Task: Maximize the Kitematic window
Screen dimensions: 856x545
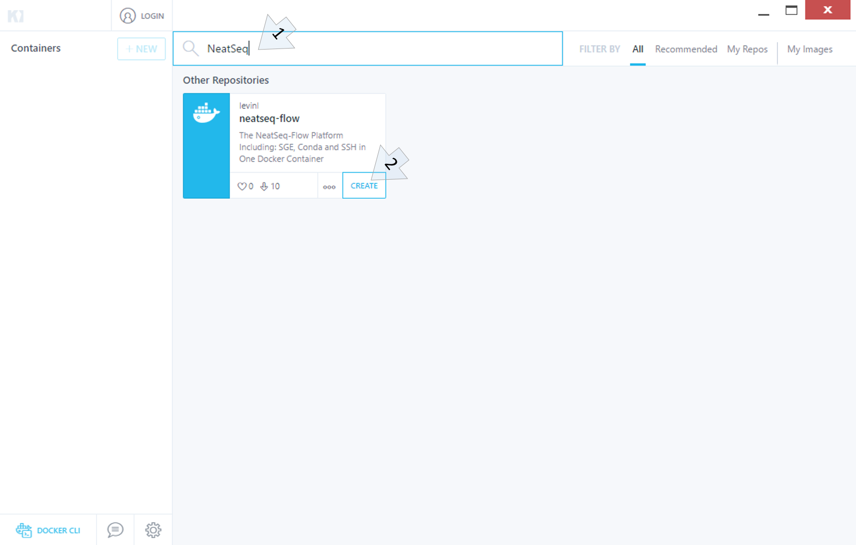Action: (x=791, y=10)
